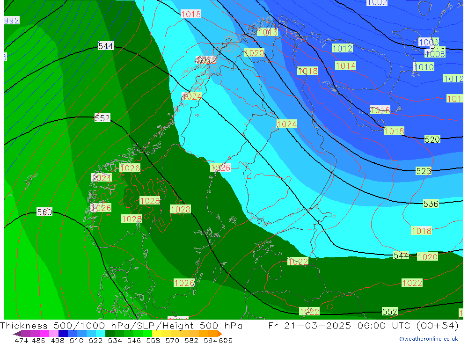Select the 1006 pressure label
Screen dimensions: 468x343
tap(428, 42)
